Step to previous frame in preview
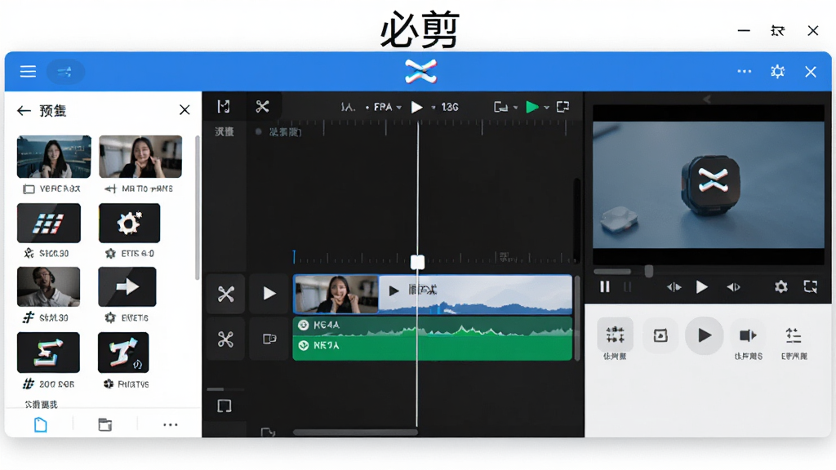 674,287
